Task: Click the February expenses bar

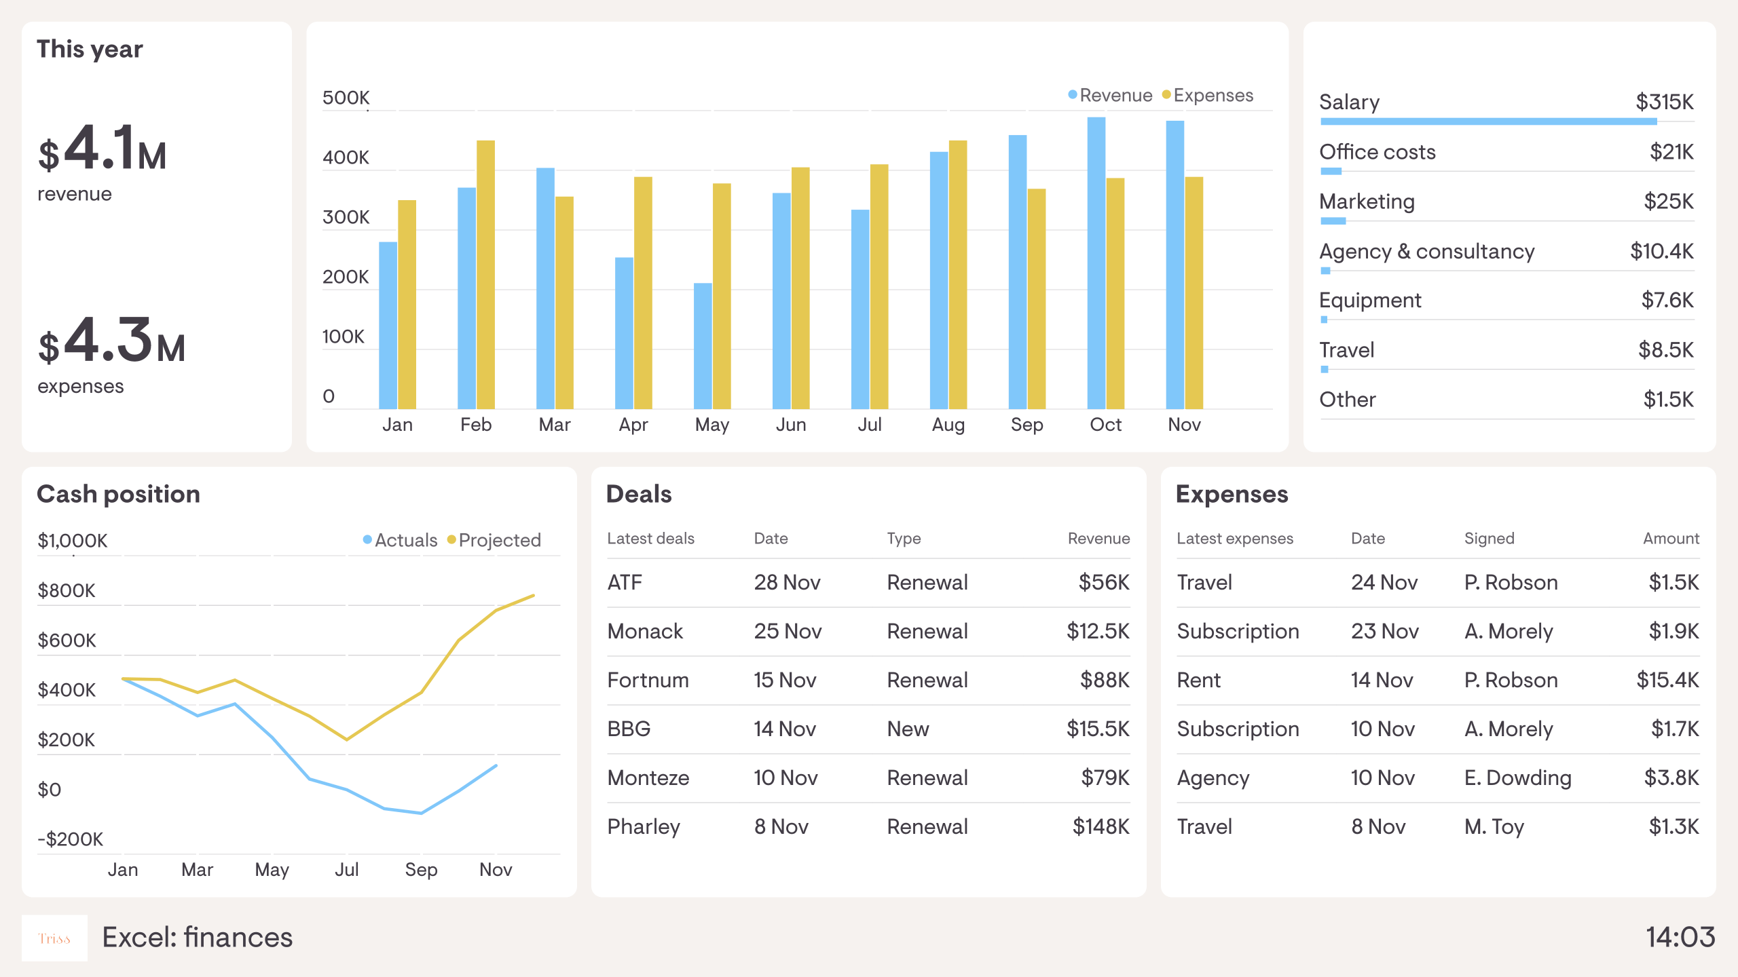Action: pos(485,275)
